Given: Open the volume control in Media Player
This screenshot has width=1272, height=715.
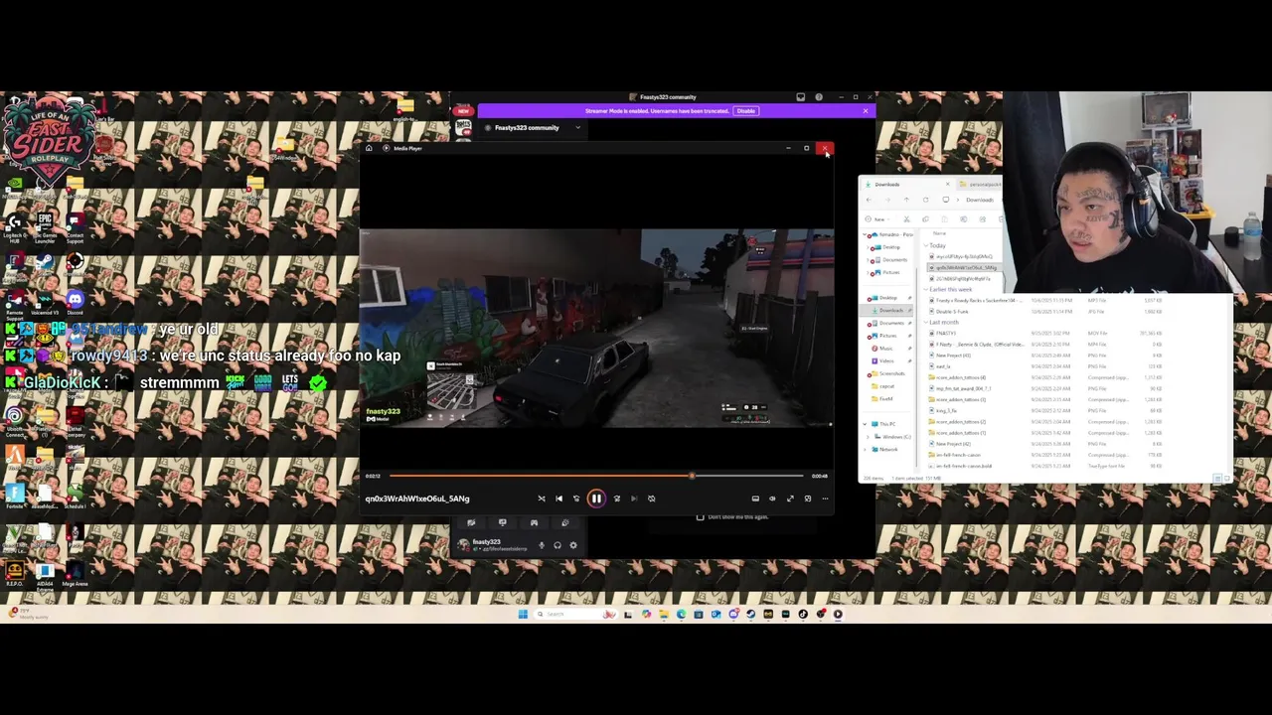Looking at the screenshot, I should point(772,499).
